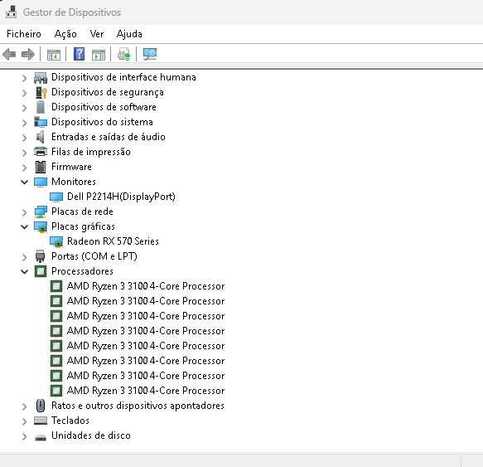Select the Placas de rede network icon
483x467 pixels.
[41, 212]
